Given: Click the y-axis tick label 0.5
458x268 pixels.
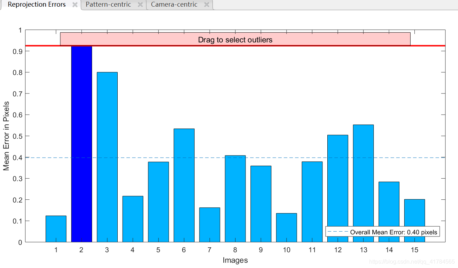Looking at the screenshot, I should coord(17,136).
